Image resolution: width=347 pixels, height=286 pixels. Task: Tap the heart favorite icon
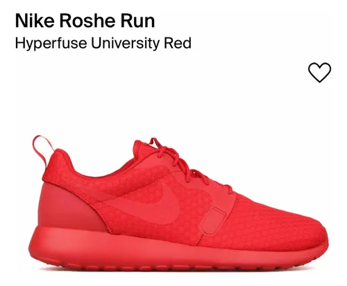click(319, 72)
